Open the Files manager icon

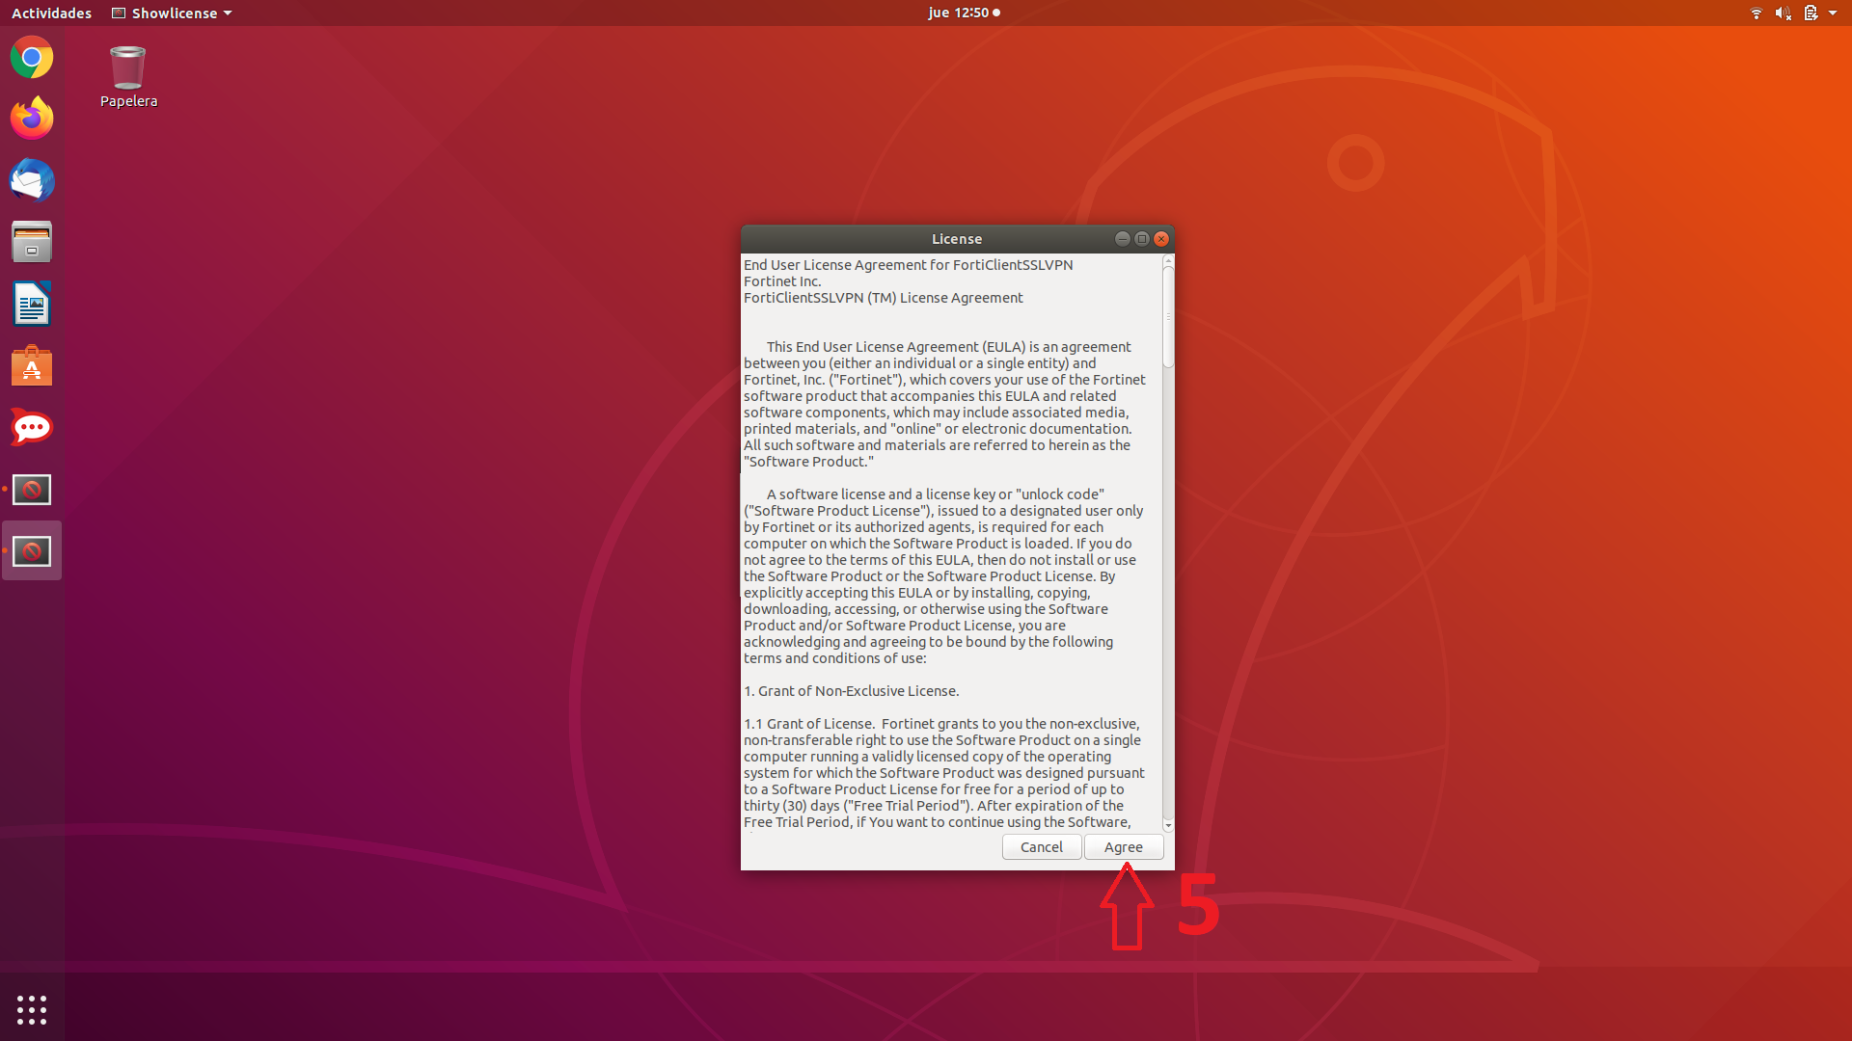(x=32, y=242)
